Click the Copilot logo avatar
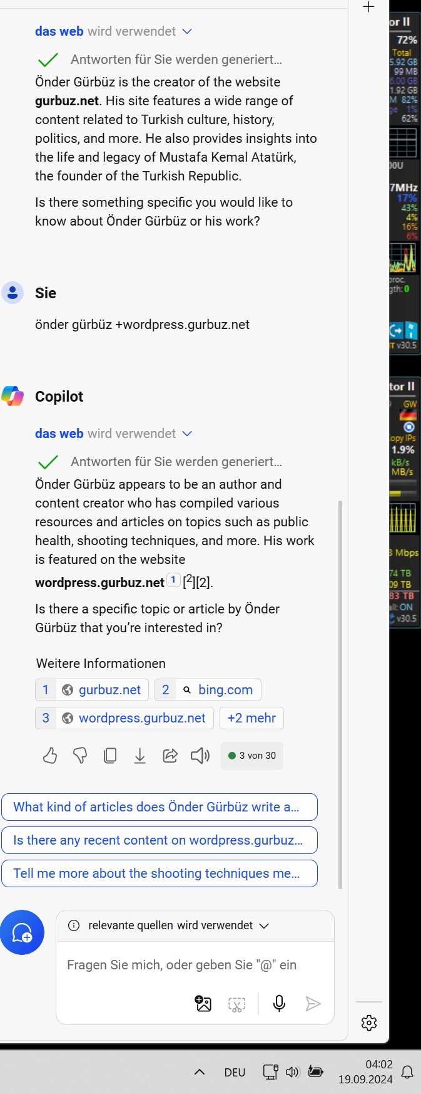The image size is (421, 1094). (13, 396)
